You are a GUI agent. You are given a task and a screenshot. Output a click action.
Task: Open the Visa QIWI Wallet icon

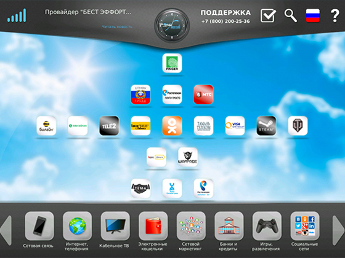click(x=235, y=126)
